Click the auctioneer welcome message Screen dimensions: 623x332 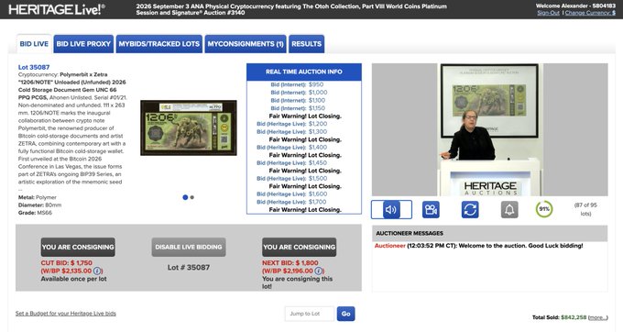point(478,246)
